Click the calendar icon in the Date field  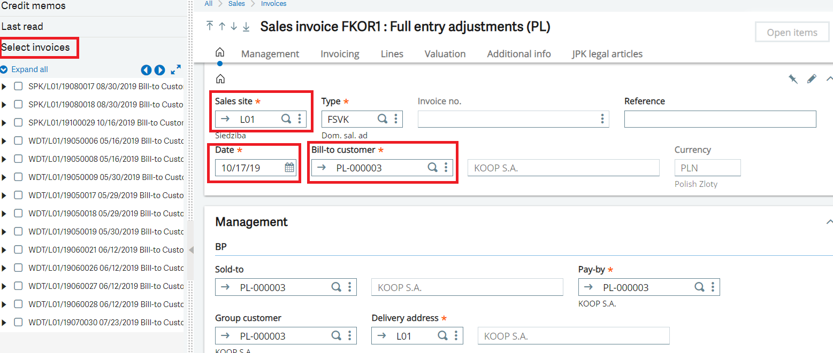pyautogui.click(x=289, y=167)
